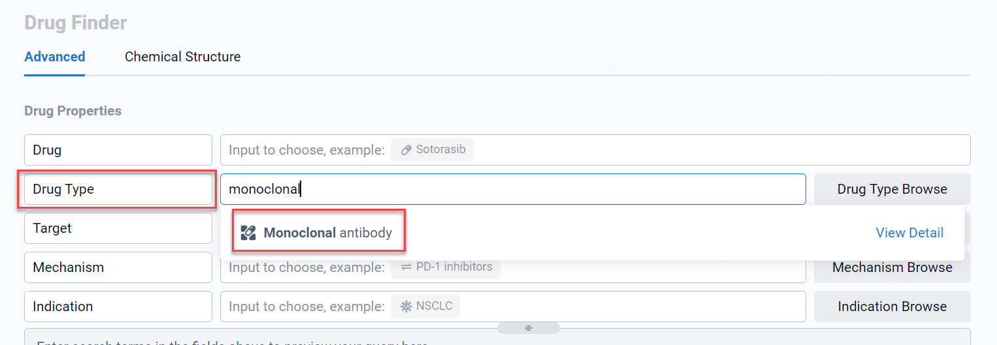The width and height of the screenshot is (997, 345).
Task: Focus the Indication input field
Action: click(x=621, y=307)
